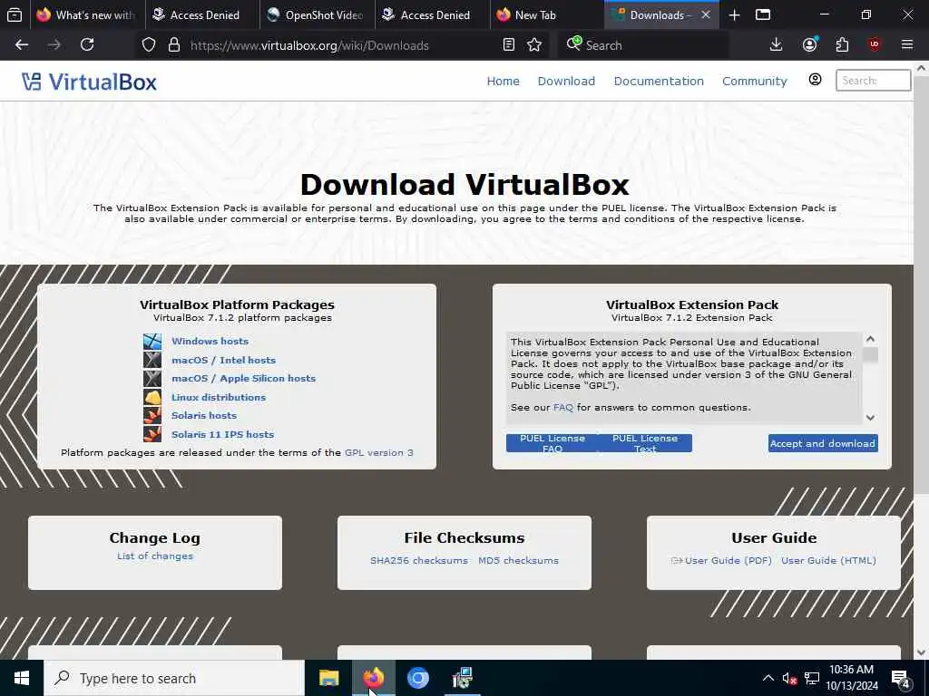Toggle reader view icon in address bar
This screenshot has height=696, width=929.
(x=508, y=45)
